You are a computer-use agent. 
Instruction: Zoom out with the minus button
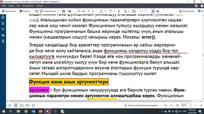pos(195,105)
